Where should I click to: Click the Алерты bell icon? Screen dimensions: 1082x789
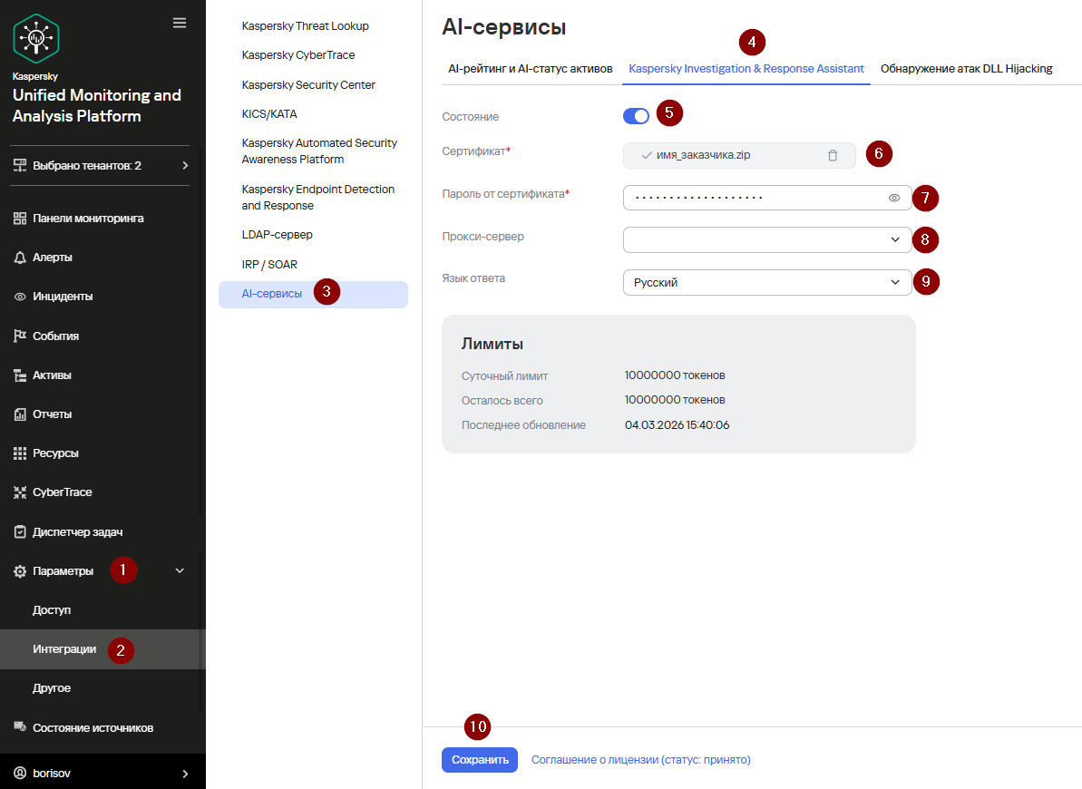click(20, 258)
